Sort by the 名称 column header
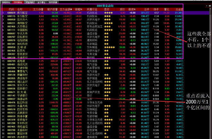Image resolution: width=212 pixels, height=139 pixels. point(20,10)
